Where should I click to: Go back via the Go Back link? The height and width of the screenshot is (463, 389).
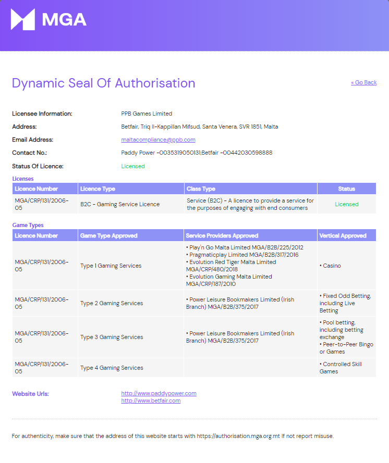(x=363, y=82)
